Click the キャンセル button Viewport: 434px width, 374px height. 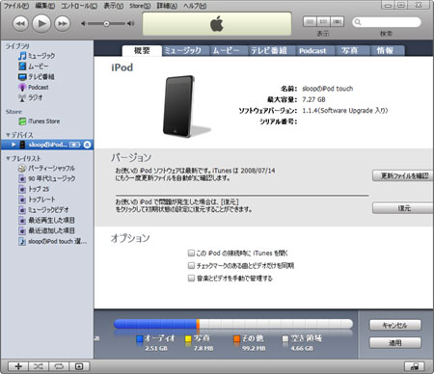pyautogui.click(x=395, y=325)
